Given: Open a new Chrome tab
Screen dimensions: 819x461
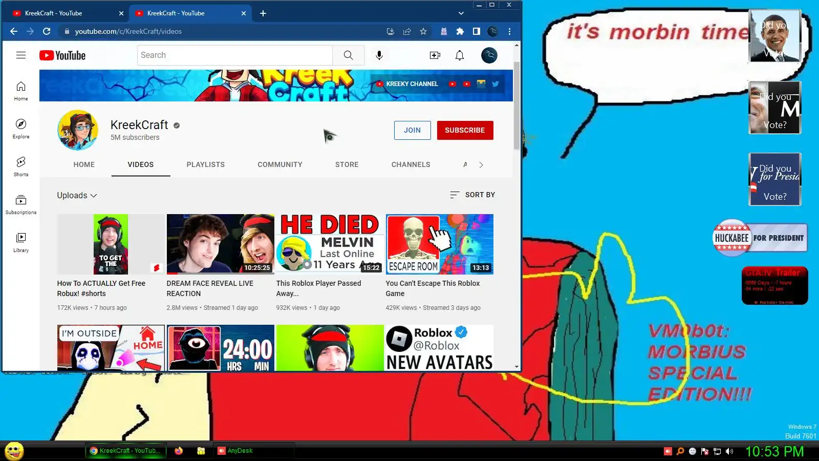Looking at the screenshot, I should point(263,13).
